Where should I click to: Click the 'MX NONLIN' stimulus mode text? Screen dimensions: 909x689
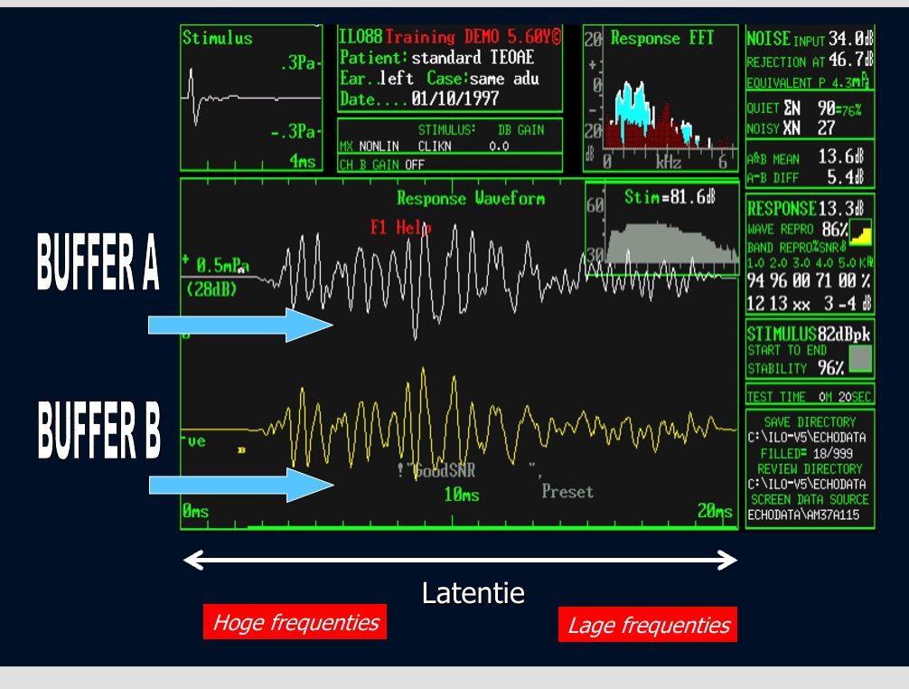click(x=370, y=146)
